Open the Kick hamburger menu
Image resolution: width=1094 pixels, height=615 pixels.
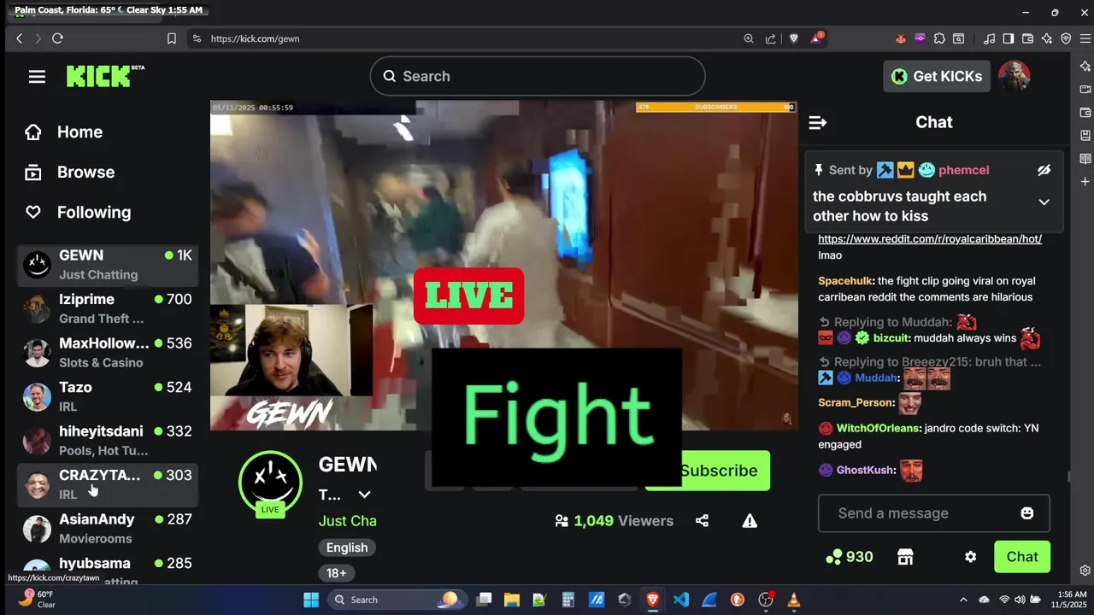point(37,77)
